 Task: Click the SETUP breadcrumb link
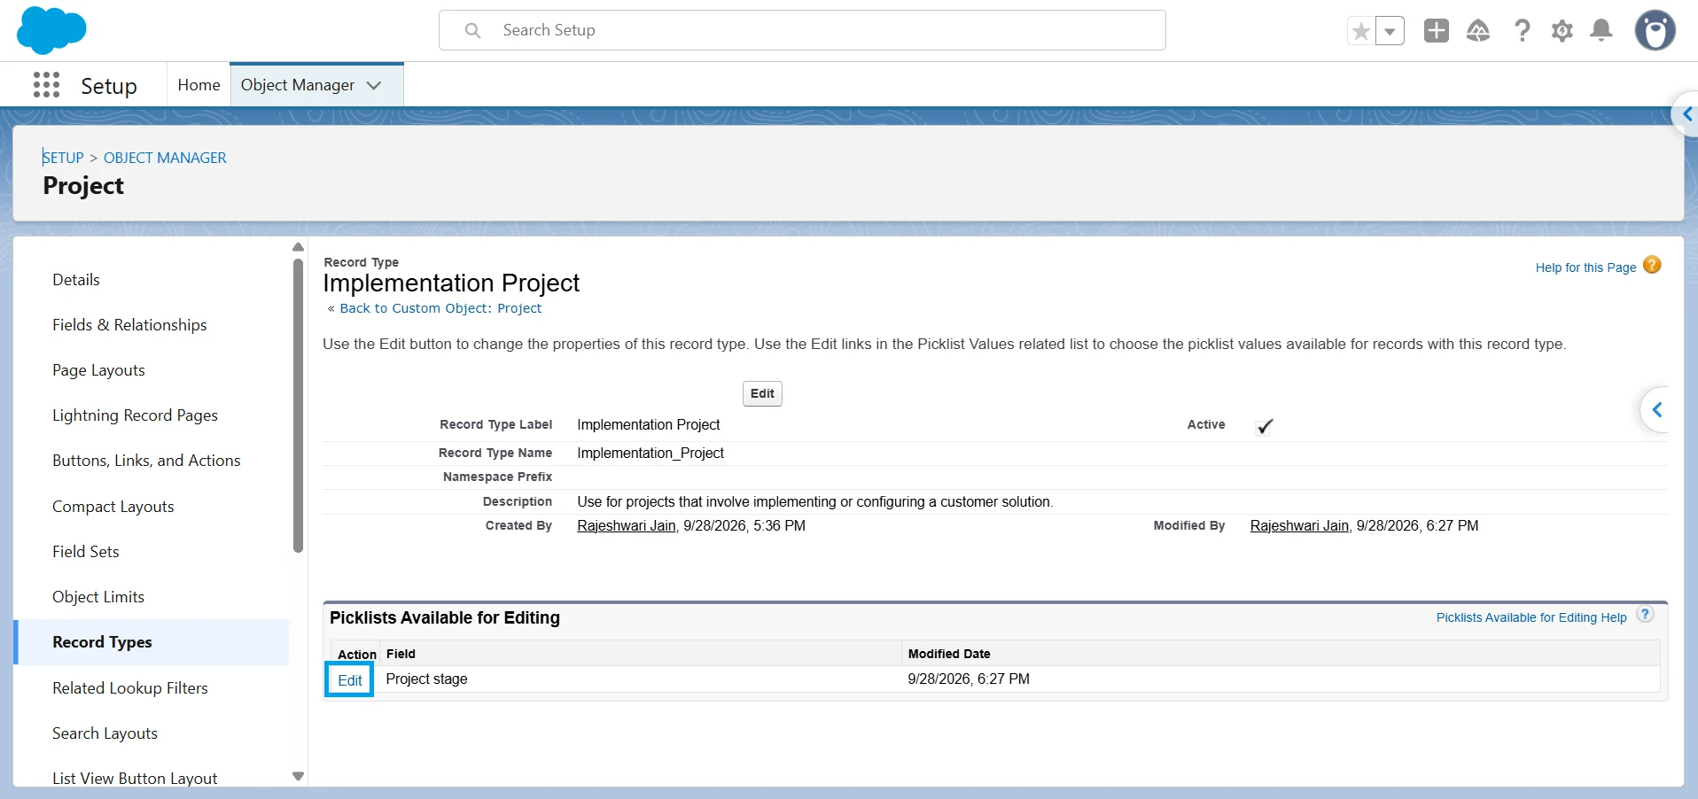[63, 158]
